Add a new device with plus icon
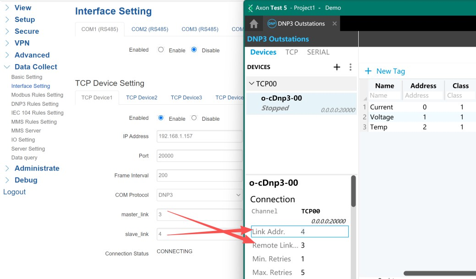476x279 pixels. pos(337,67)
